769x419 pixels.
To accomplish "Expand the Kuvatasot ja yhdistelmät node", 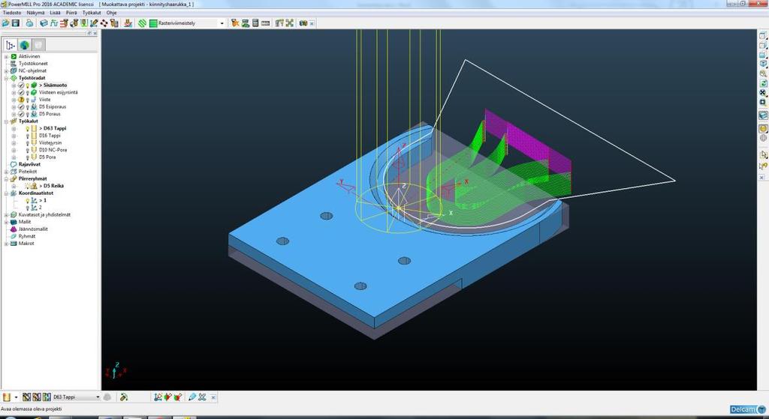I will (6, 214).
